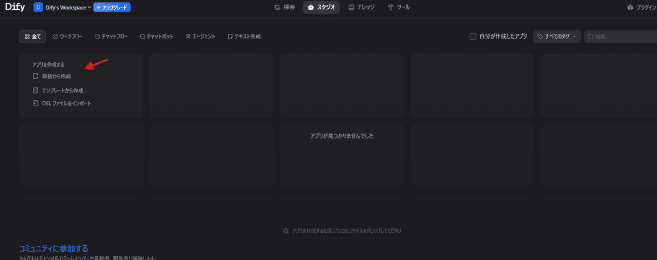Click the search magnifier icon
657x260 pixels.
(x=591, y=37)
